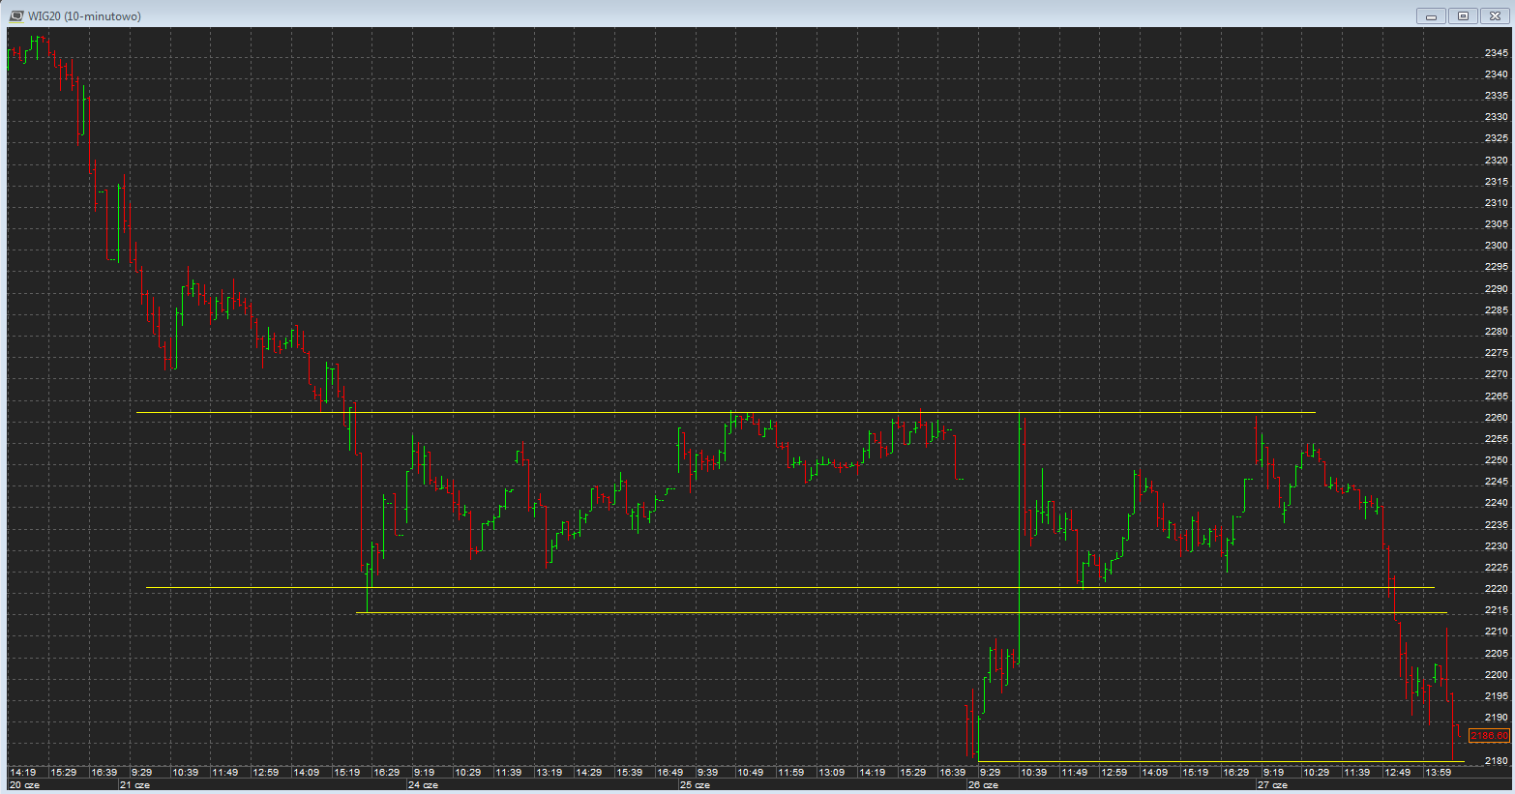Click the red current price label 2186.60
This screenshot has width=1515, height=794.
pos(1489,736)
